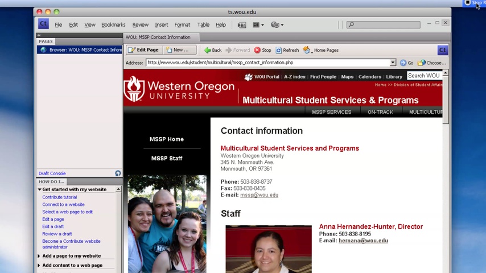Image resolution: width=486 pixels, height=273 pixels.
Task: Open the Home Pages house icon
Action: pyautogui.click(x=307, y=50)
